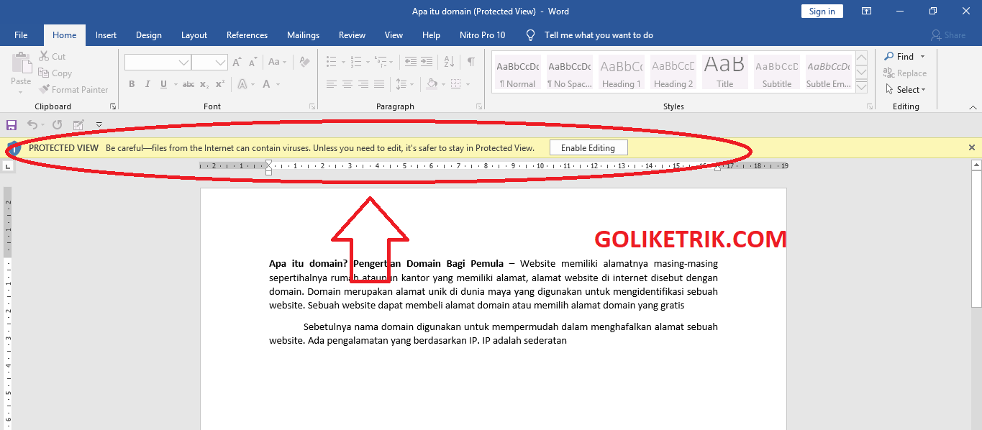Click the Select button in Editing
Screen dimensions: 982x430
(x=905, y=90)
